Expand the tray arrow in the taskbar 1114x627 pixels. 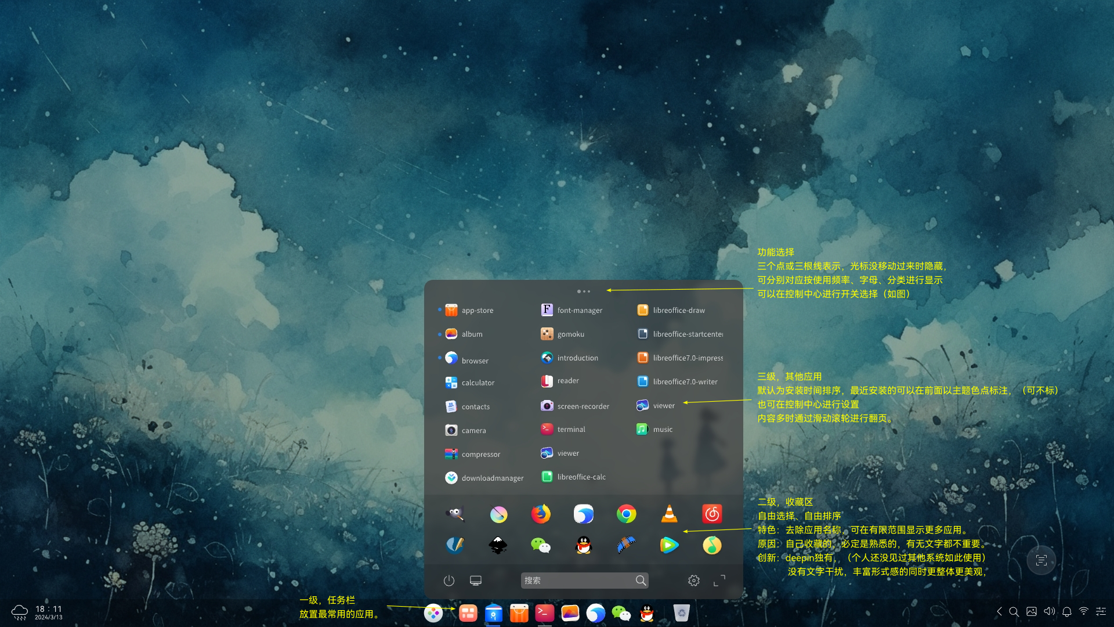click(999, 611)
